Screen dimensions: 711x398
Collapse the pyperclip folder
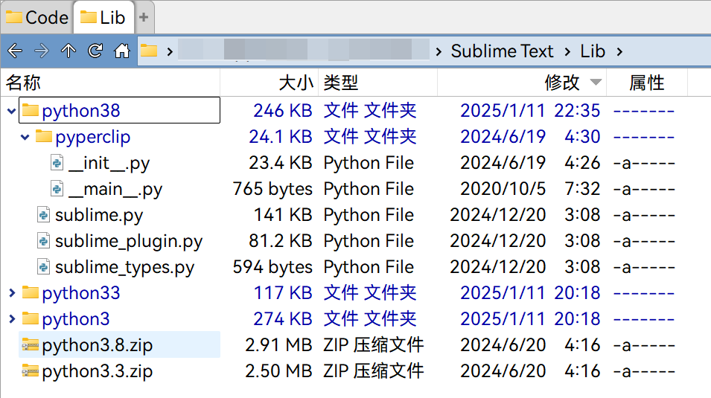tap(25, 137)
